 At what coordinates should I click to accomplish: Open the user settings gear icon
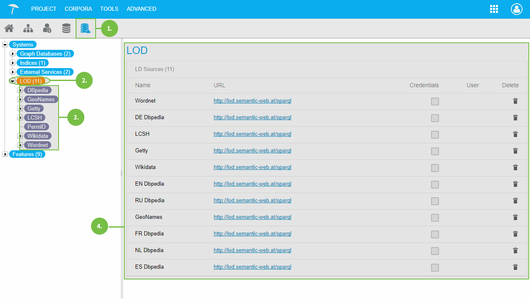pyautogui.click(x=47, y=28)
